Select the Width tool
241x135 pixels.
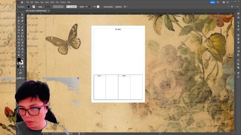click(x=19, y=36)
